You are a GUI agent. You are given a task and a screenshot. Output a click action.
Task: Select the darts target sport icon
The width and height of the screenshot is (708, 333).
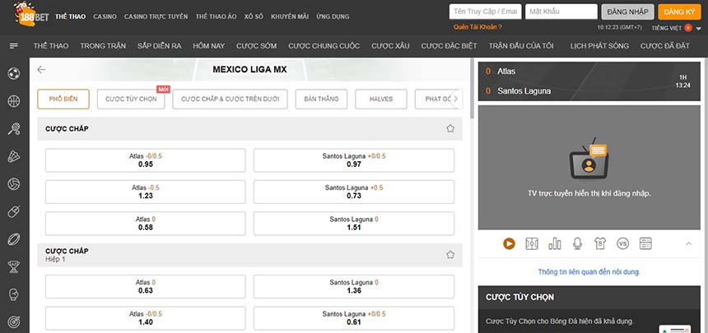point(14,321)
